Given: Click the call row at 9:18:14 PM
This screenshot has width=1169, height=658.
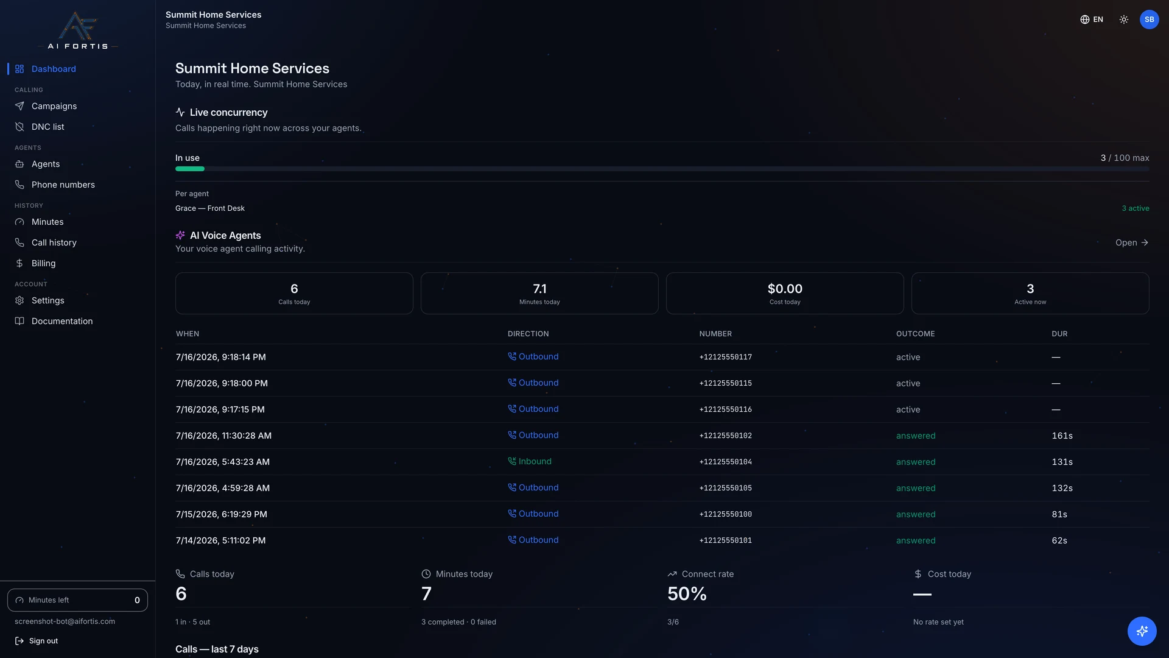Looking at the screenshot, I should coord(662,357).
